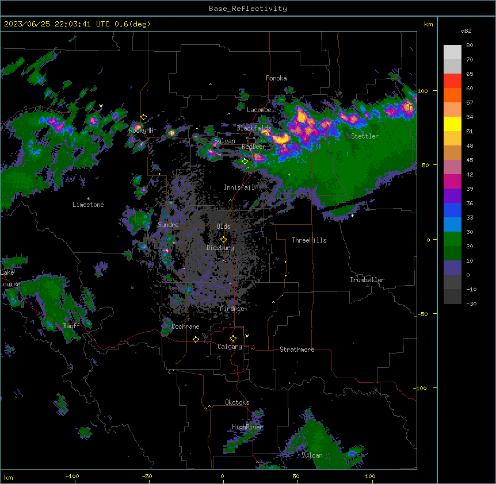Click the km label at bottom left

[9, 478]
